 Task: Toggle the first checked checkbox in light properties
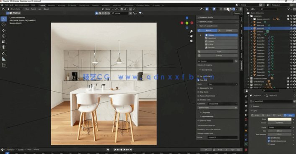click(x=269, y=138)
